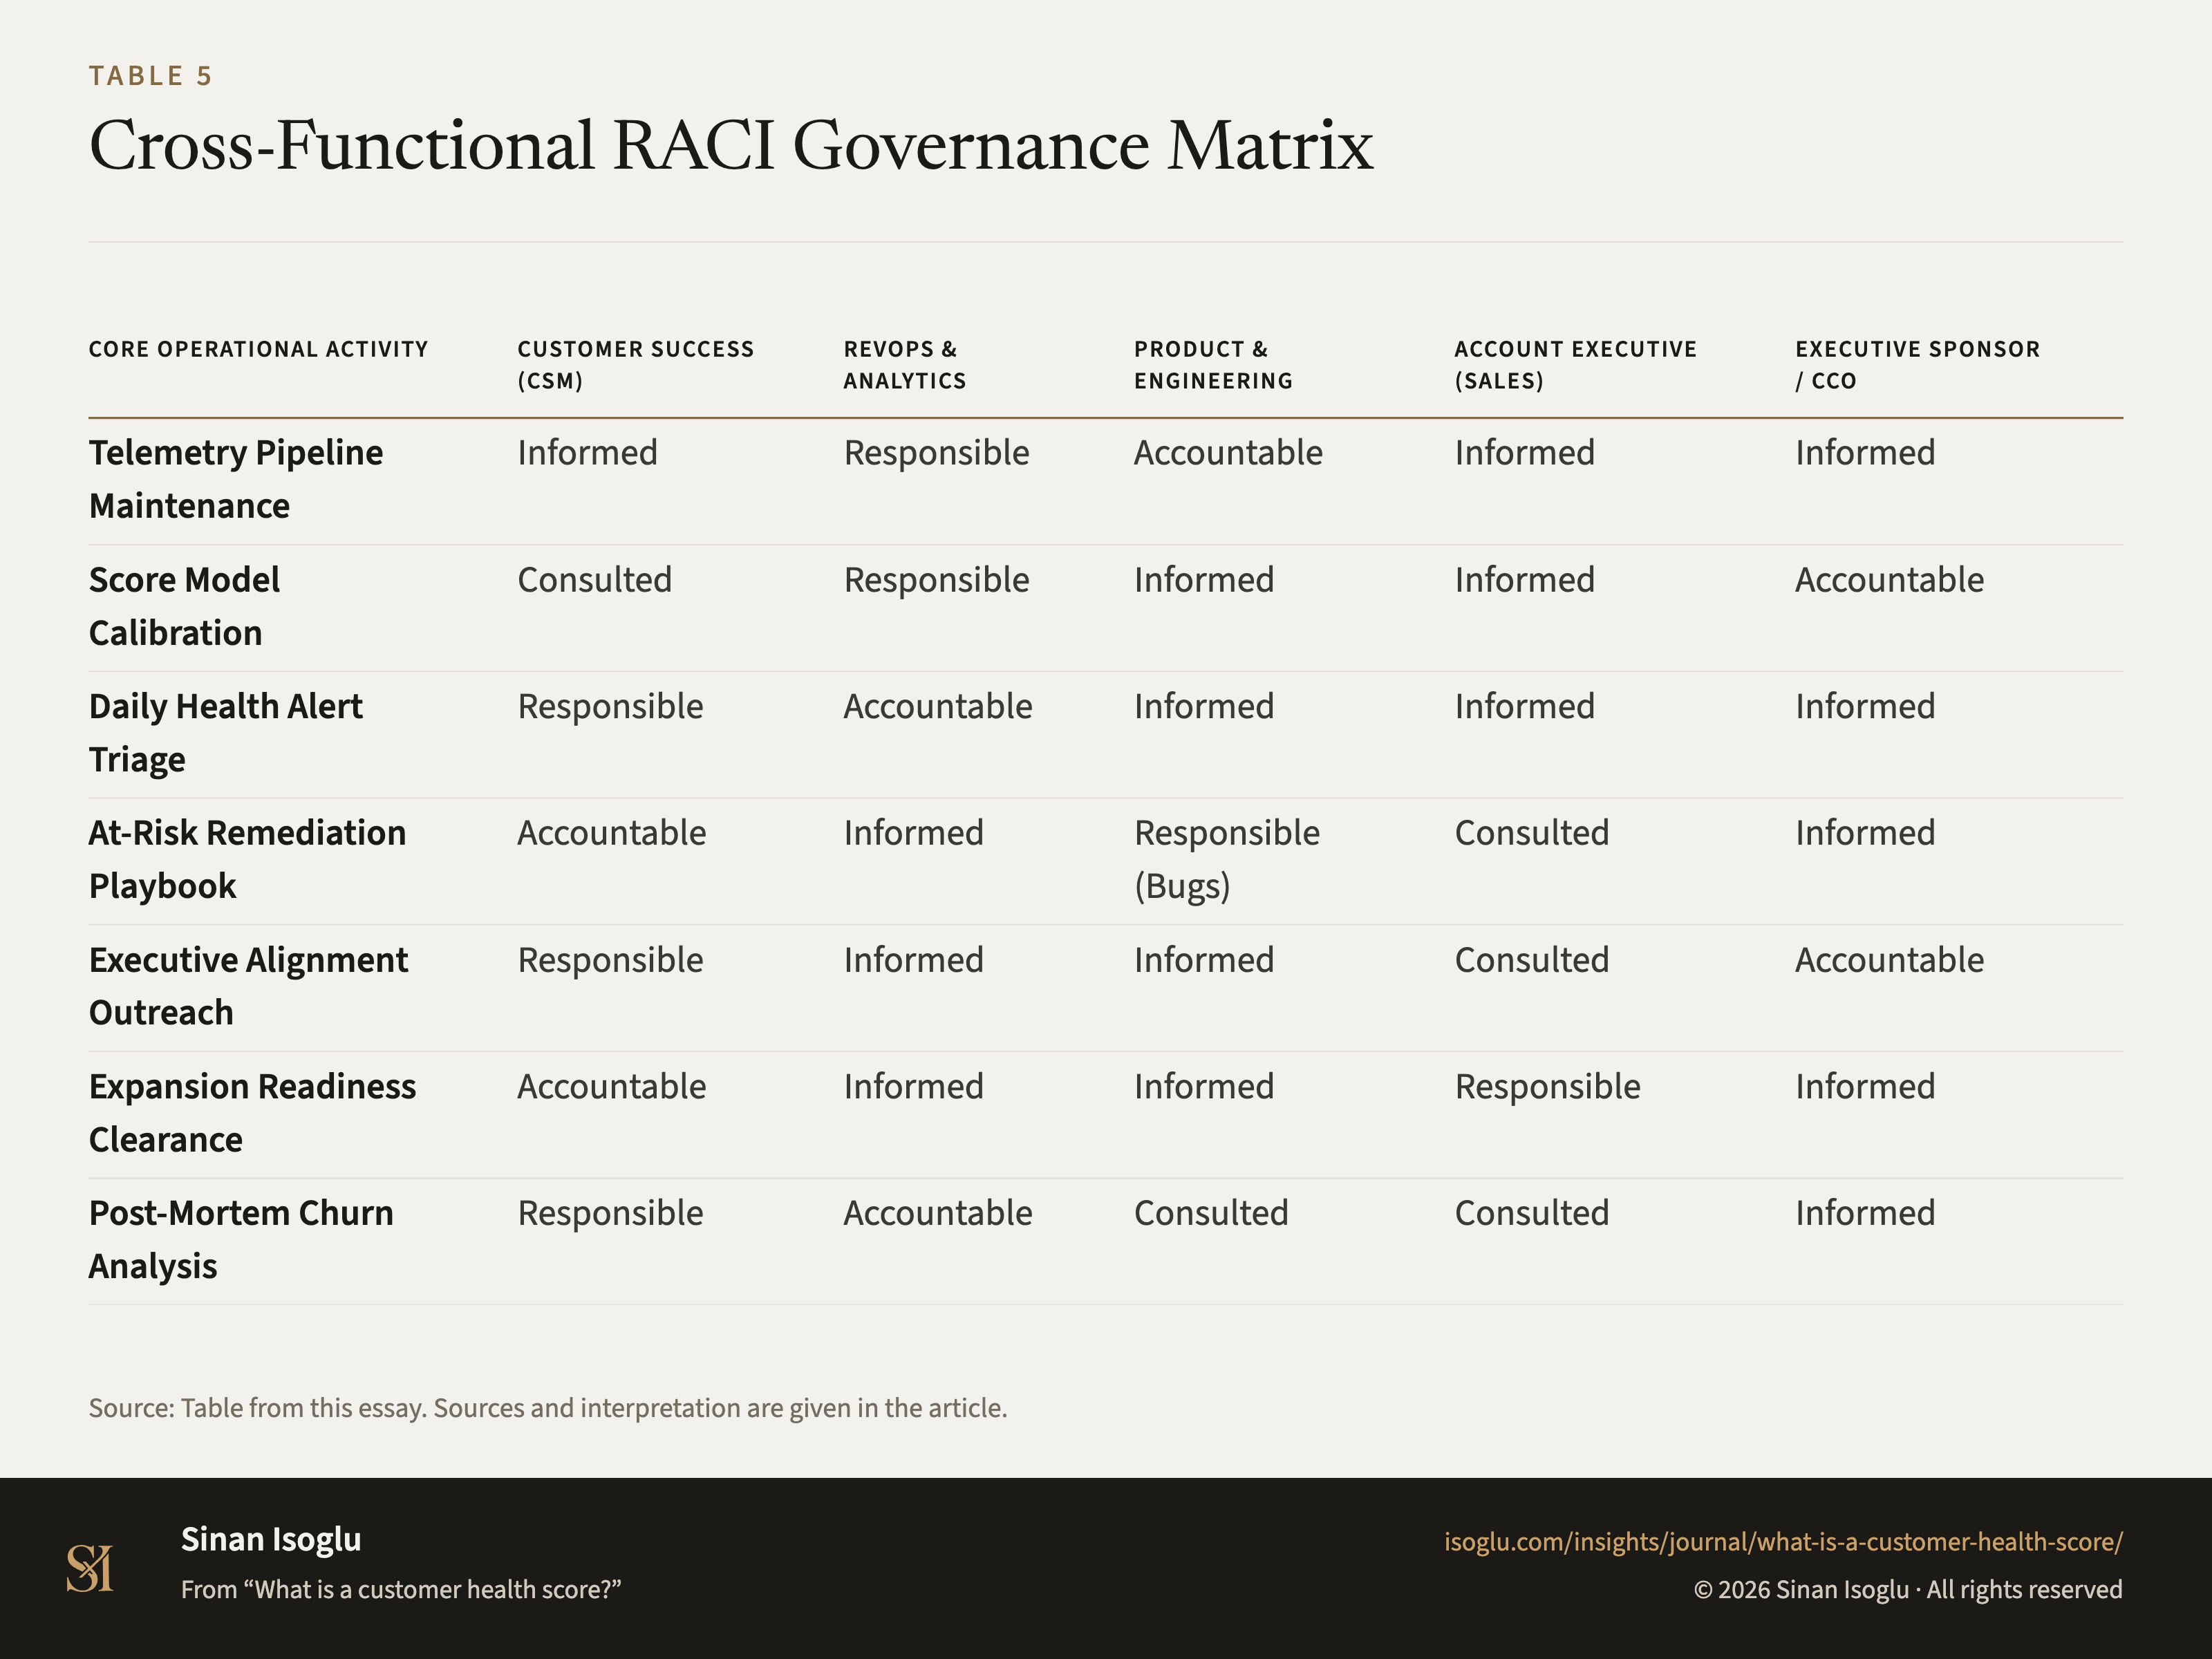Click the Core Operational Activity column header
Viewport: 2212px width, 1659px height.
[258, 349]
